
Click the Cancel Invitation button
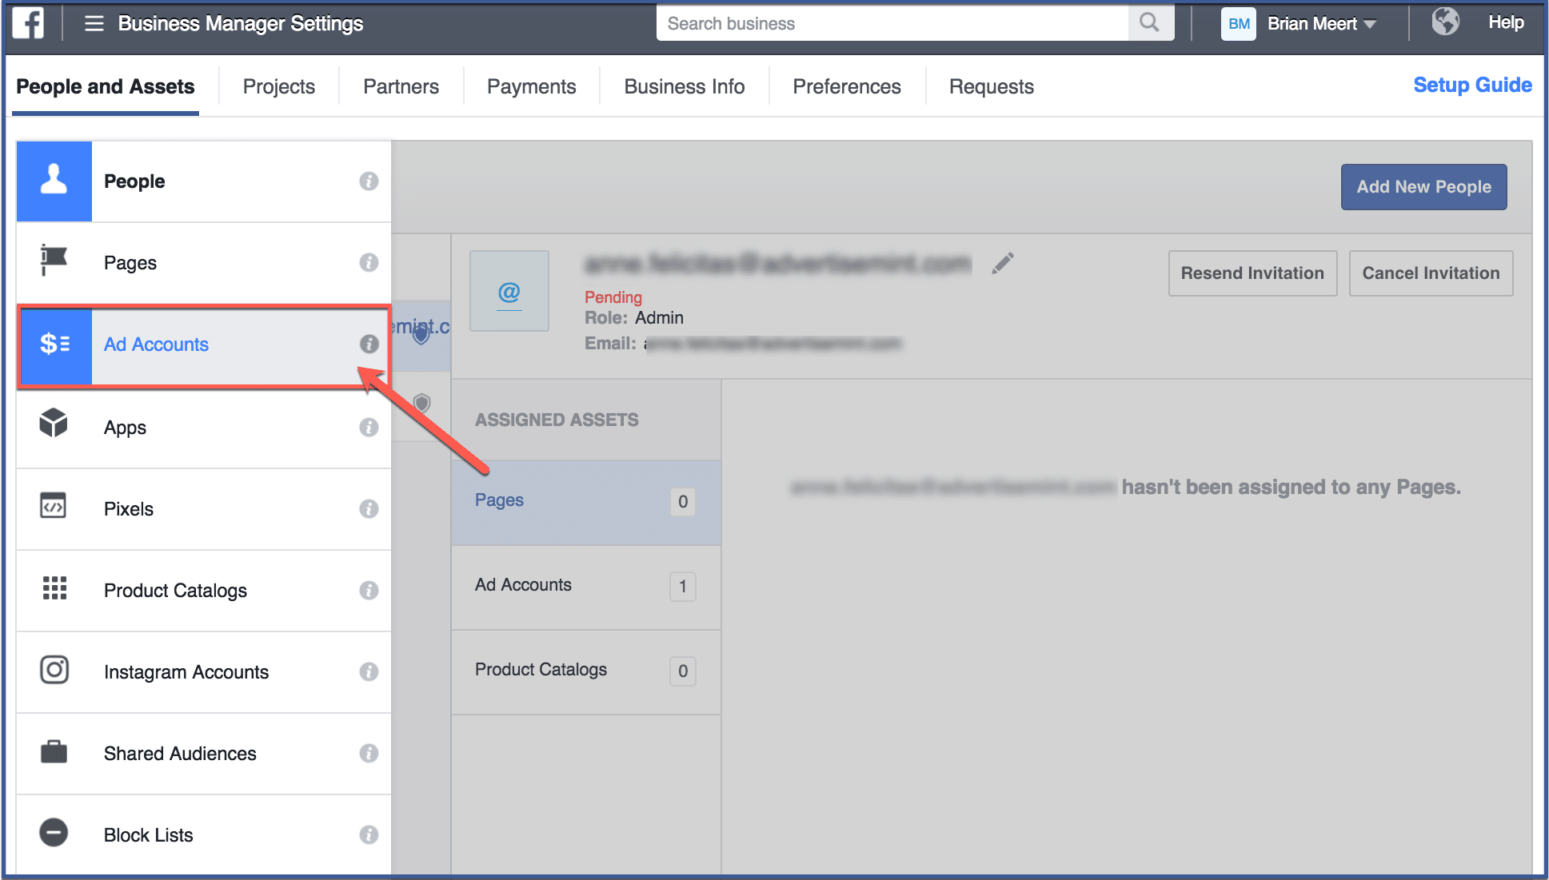click(x=1431, y=273)
